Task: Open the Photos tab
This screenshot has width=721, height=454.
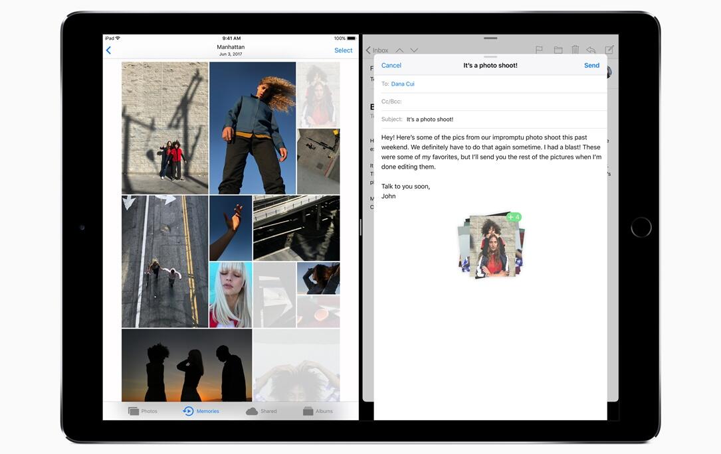Action: click(143, 412)
